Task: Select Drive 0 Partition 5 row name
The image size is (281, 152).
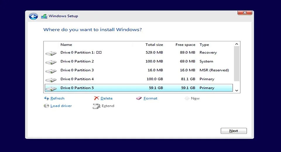Action: [x=77, y=88]
